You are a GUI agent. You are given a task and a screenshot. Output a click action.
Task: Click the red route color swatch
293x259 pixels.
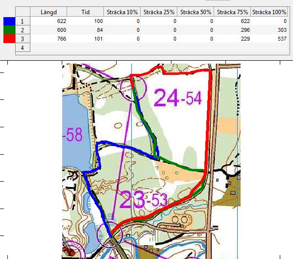pos(9,39)
